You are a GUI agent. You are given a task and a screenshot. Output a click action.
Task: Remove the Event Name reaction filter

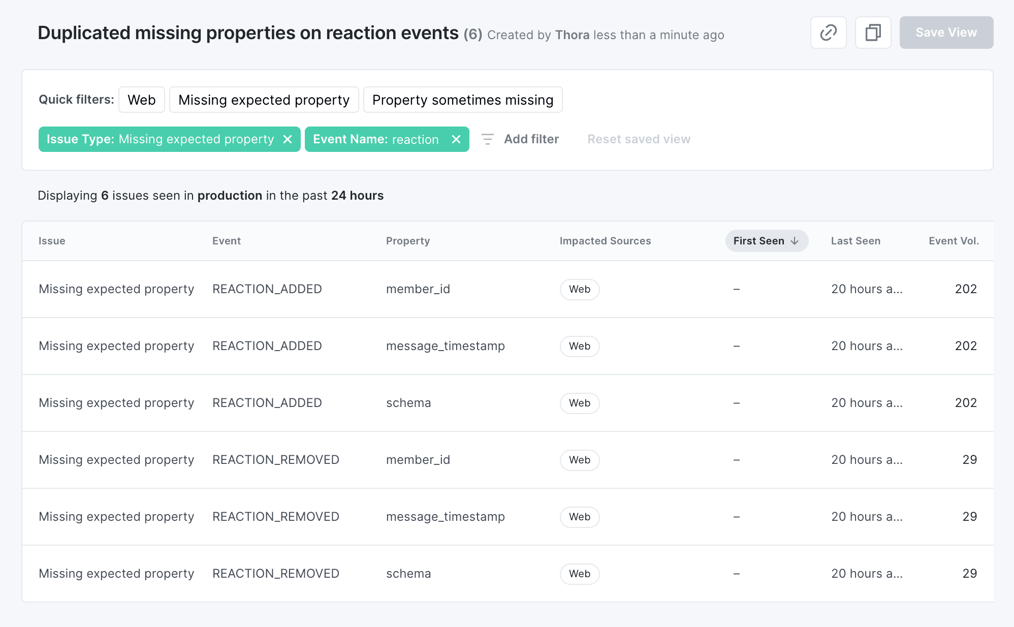[457, 138]
